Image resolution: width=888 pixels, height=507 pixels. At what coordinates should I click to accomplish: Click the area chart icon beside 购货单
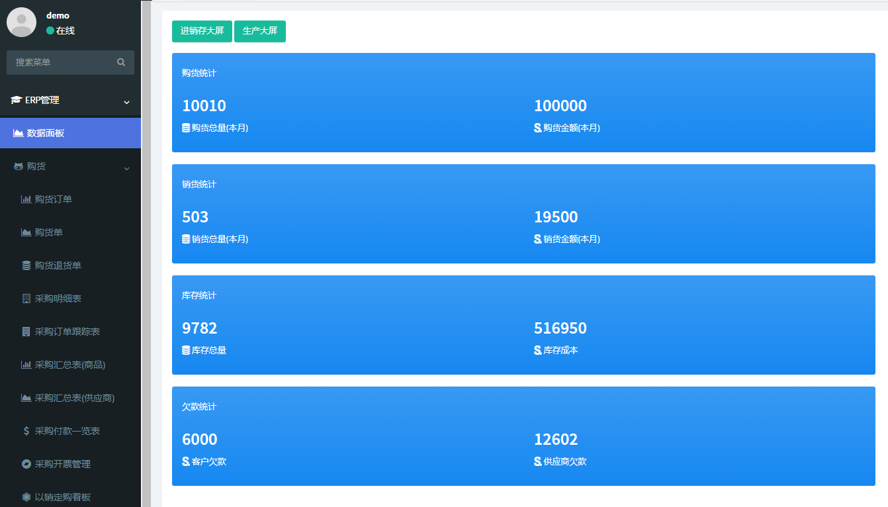click(26, 232)
